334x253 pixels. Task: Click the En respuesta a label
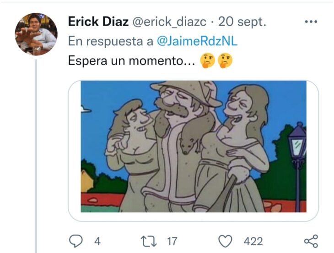point(111,41)
